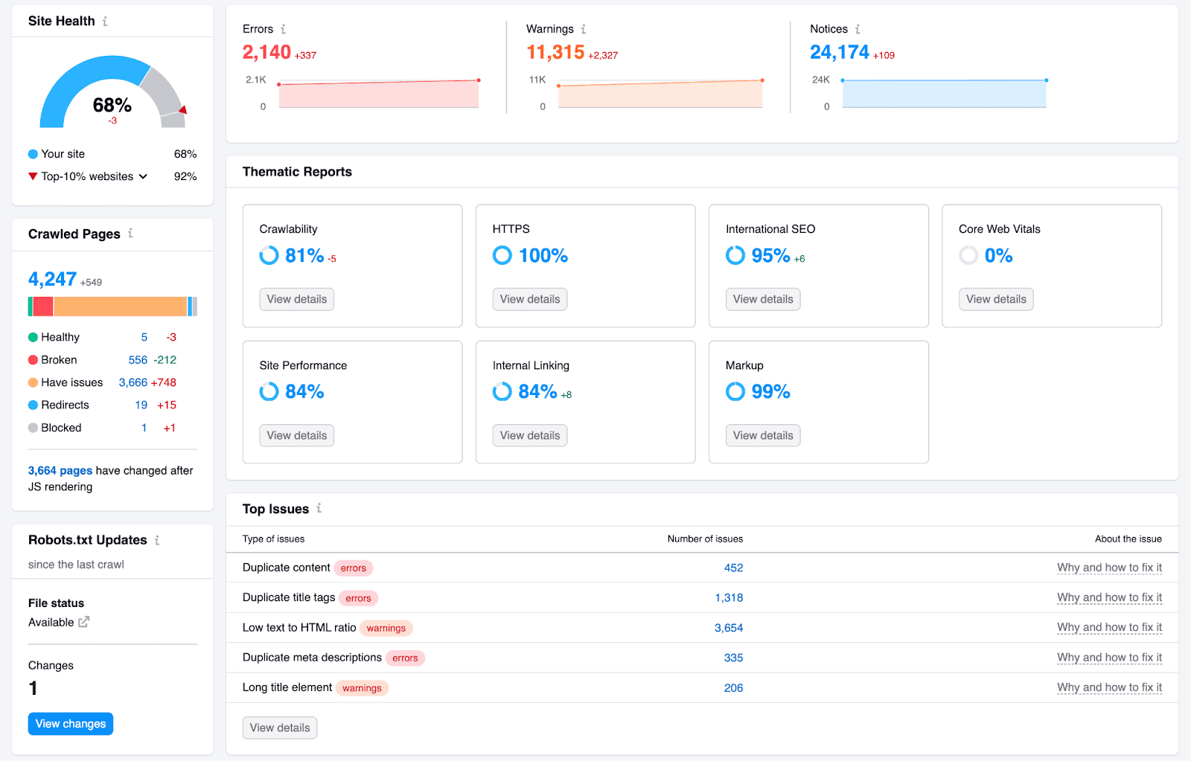
Task: Click the Notices info icon
Action: pyautogui.click(x=858, y=29)
